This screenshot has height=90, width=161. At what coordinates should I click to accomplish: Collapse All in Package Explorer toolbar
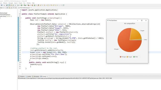coord(7,8)
